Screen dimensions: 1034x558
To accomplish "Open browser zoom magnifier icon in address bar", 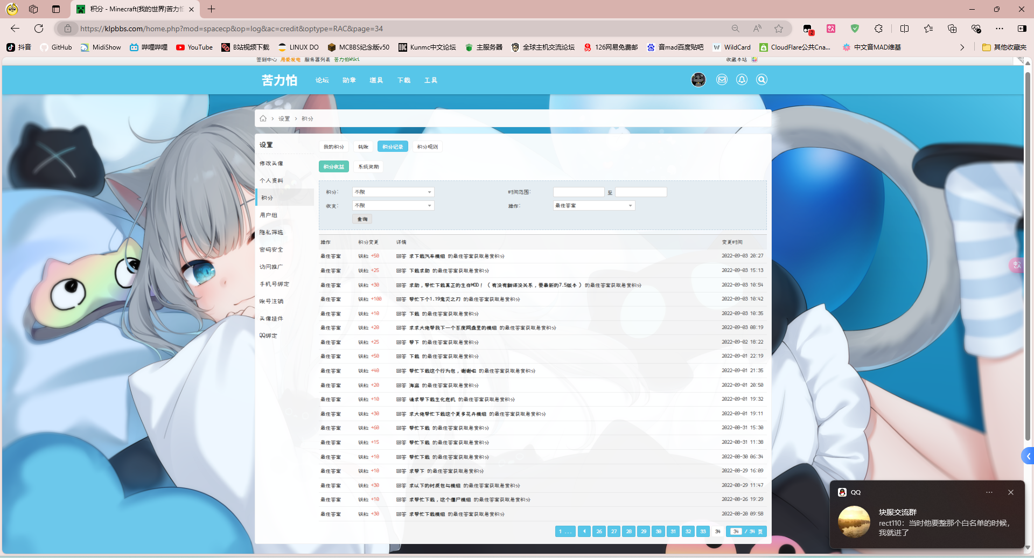I will [736, 29].
